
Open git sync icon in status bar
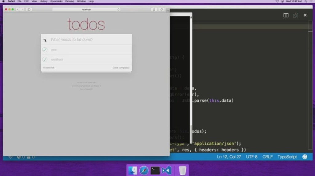[10, 157]
